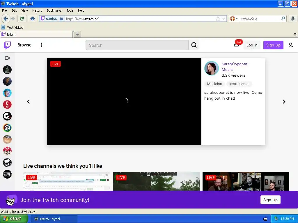298x223 pixels.
Task: Open the Help menu
Action: (81, 10)
